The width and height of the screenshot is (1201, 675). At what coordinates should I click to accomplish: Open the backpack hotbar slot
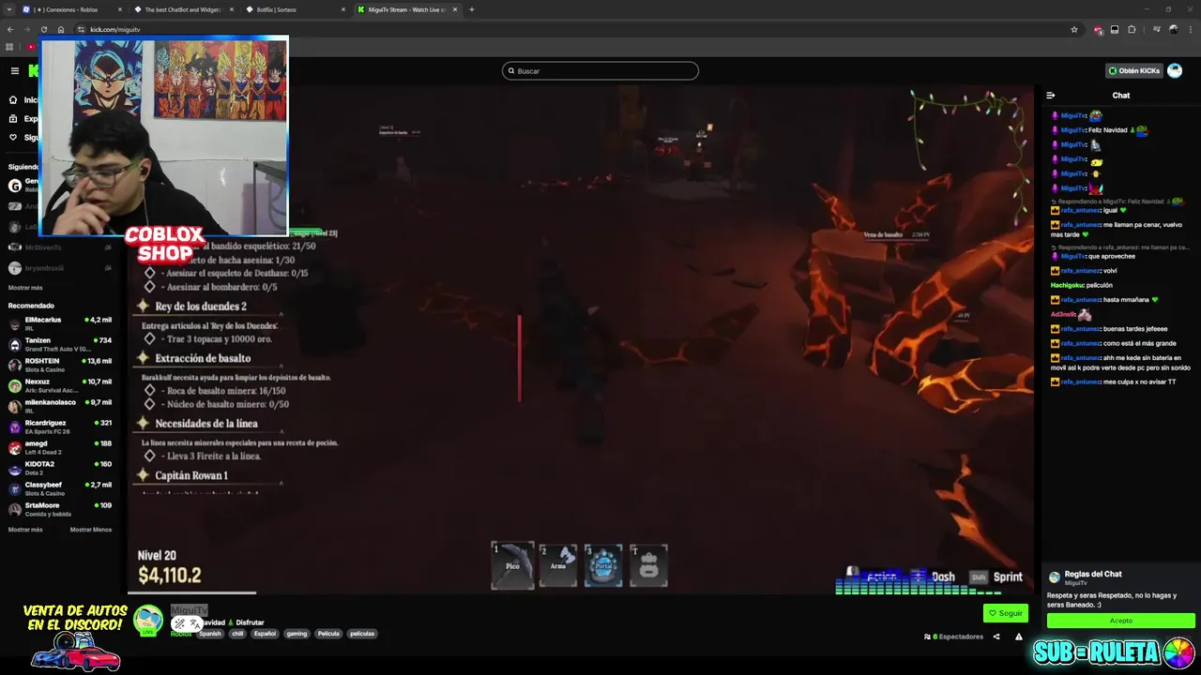point(648,565)
